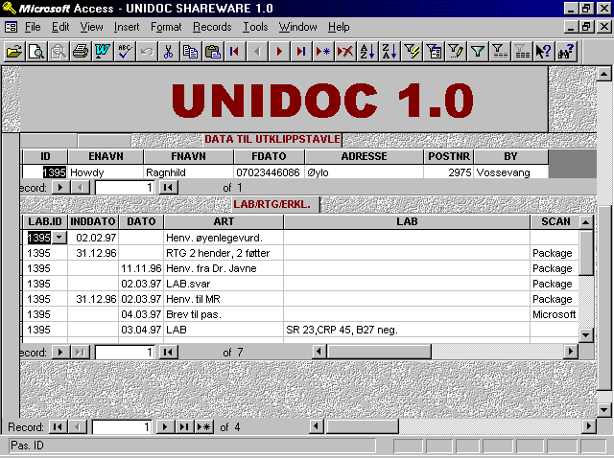Click the SCAN column header
The image size is (614, 458).
pyautogui.click(x=555, y=221)
